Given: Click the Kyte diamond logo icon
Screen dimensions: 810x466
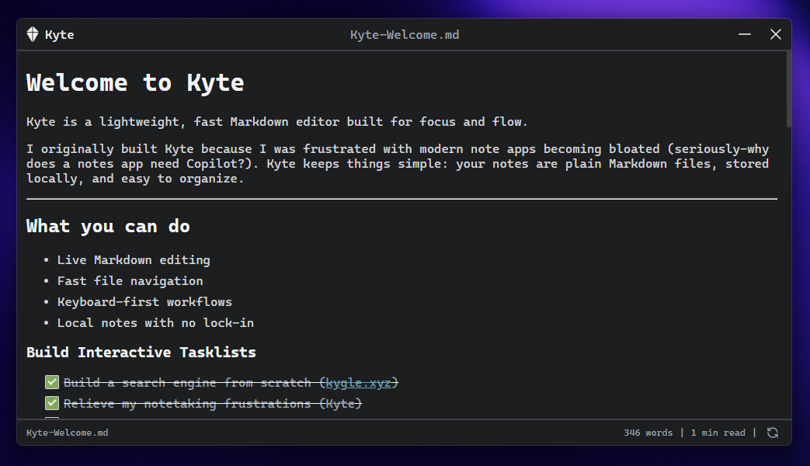Looking at the screenshot, I should [x=33, y=34].
